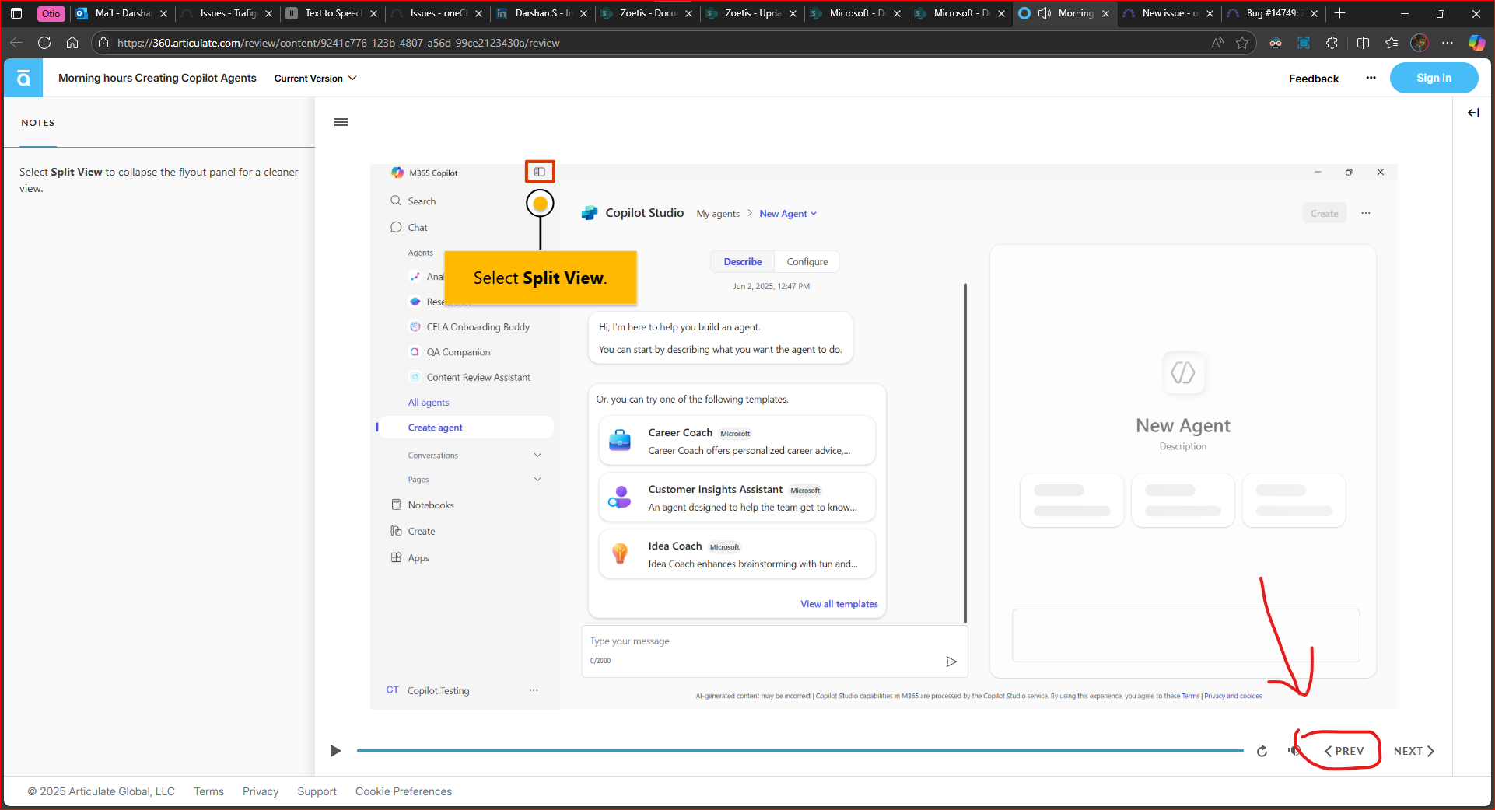Screen dimensions: 1495x810
Task: Click the Copilot Studio logo icon
Action: (x=590, y=213)
